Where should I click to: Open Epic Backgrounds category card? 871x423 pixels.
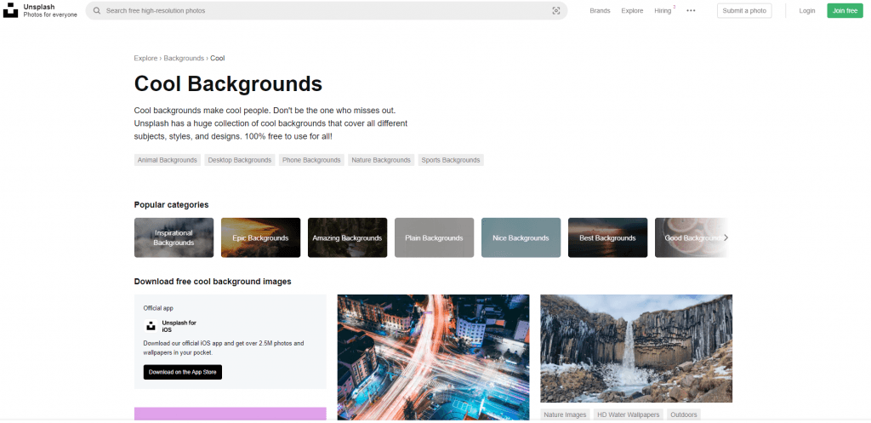[260, 238]
